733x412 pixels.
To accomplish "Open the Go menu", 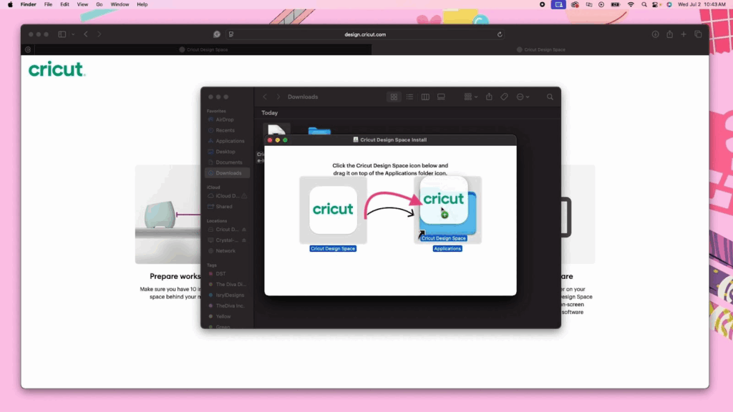I will (99, 4).
